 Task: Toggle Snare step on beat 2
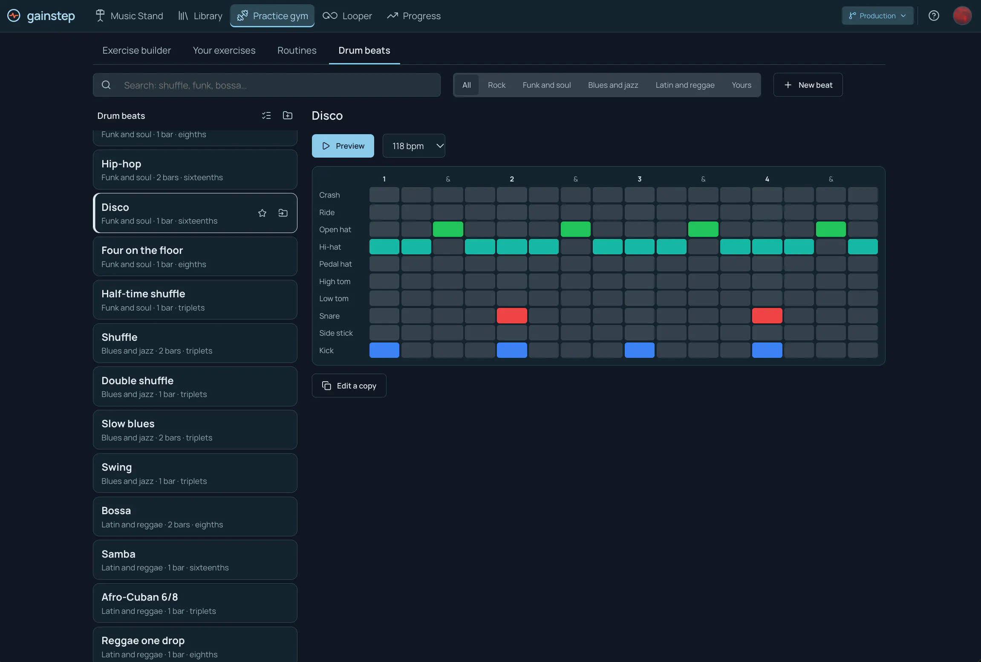click(512, 316)
